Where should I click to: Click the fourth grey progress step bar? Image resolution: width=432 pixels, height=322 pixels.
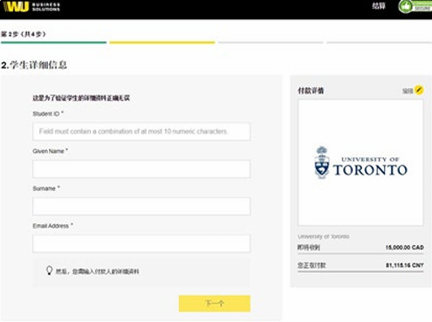[x=379, y=43]
